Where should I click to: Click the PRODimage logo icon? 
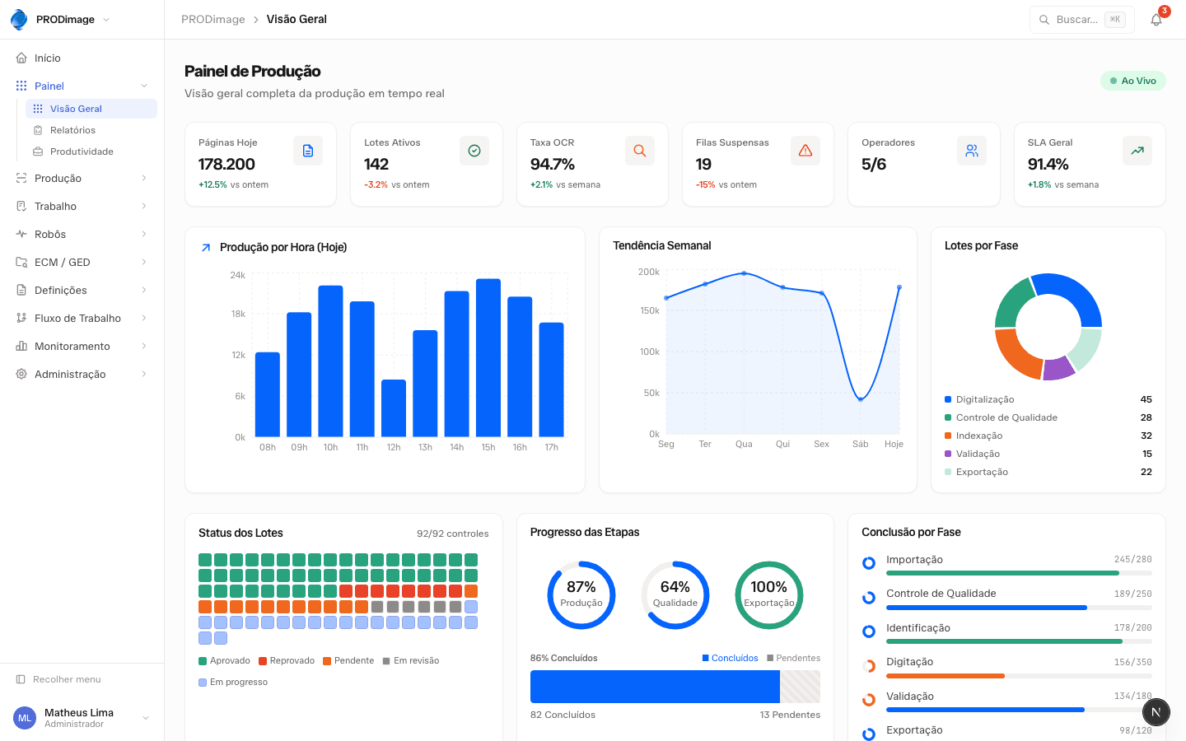[x=19, y=20]
